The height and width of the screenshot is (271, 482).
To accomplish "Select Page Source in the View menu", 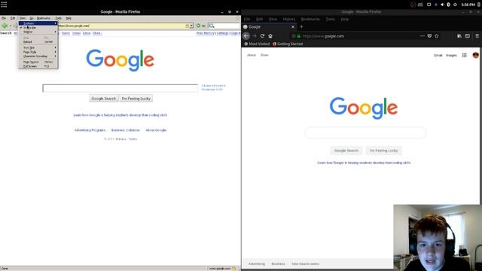I will pos(38,62).
